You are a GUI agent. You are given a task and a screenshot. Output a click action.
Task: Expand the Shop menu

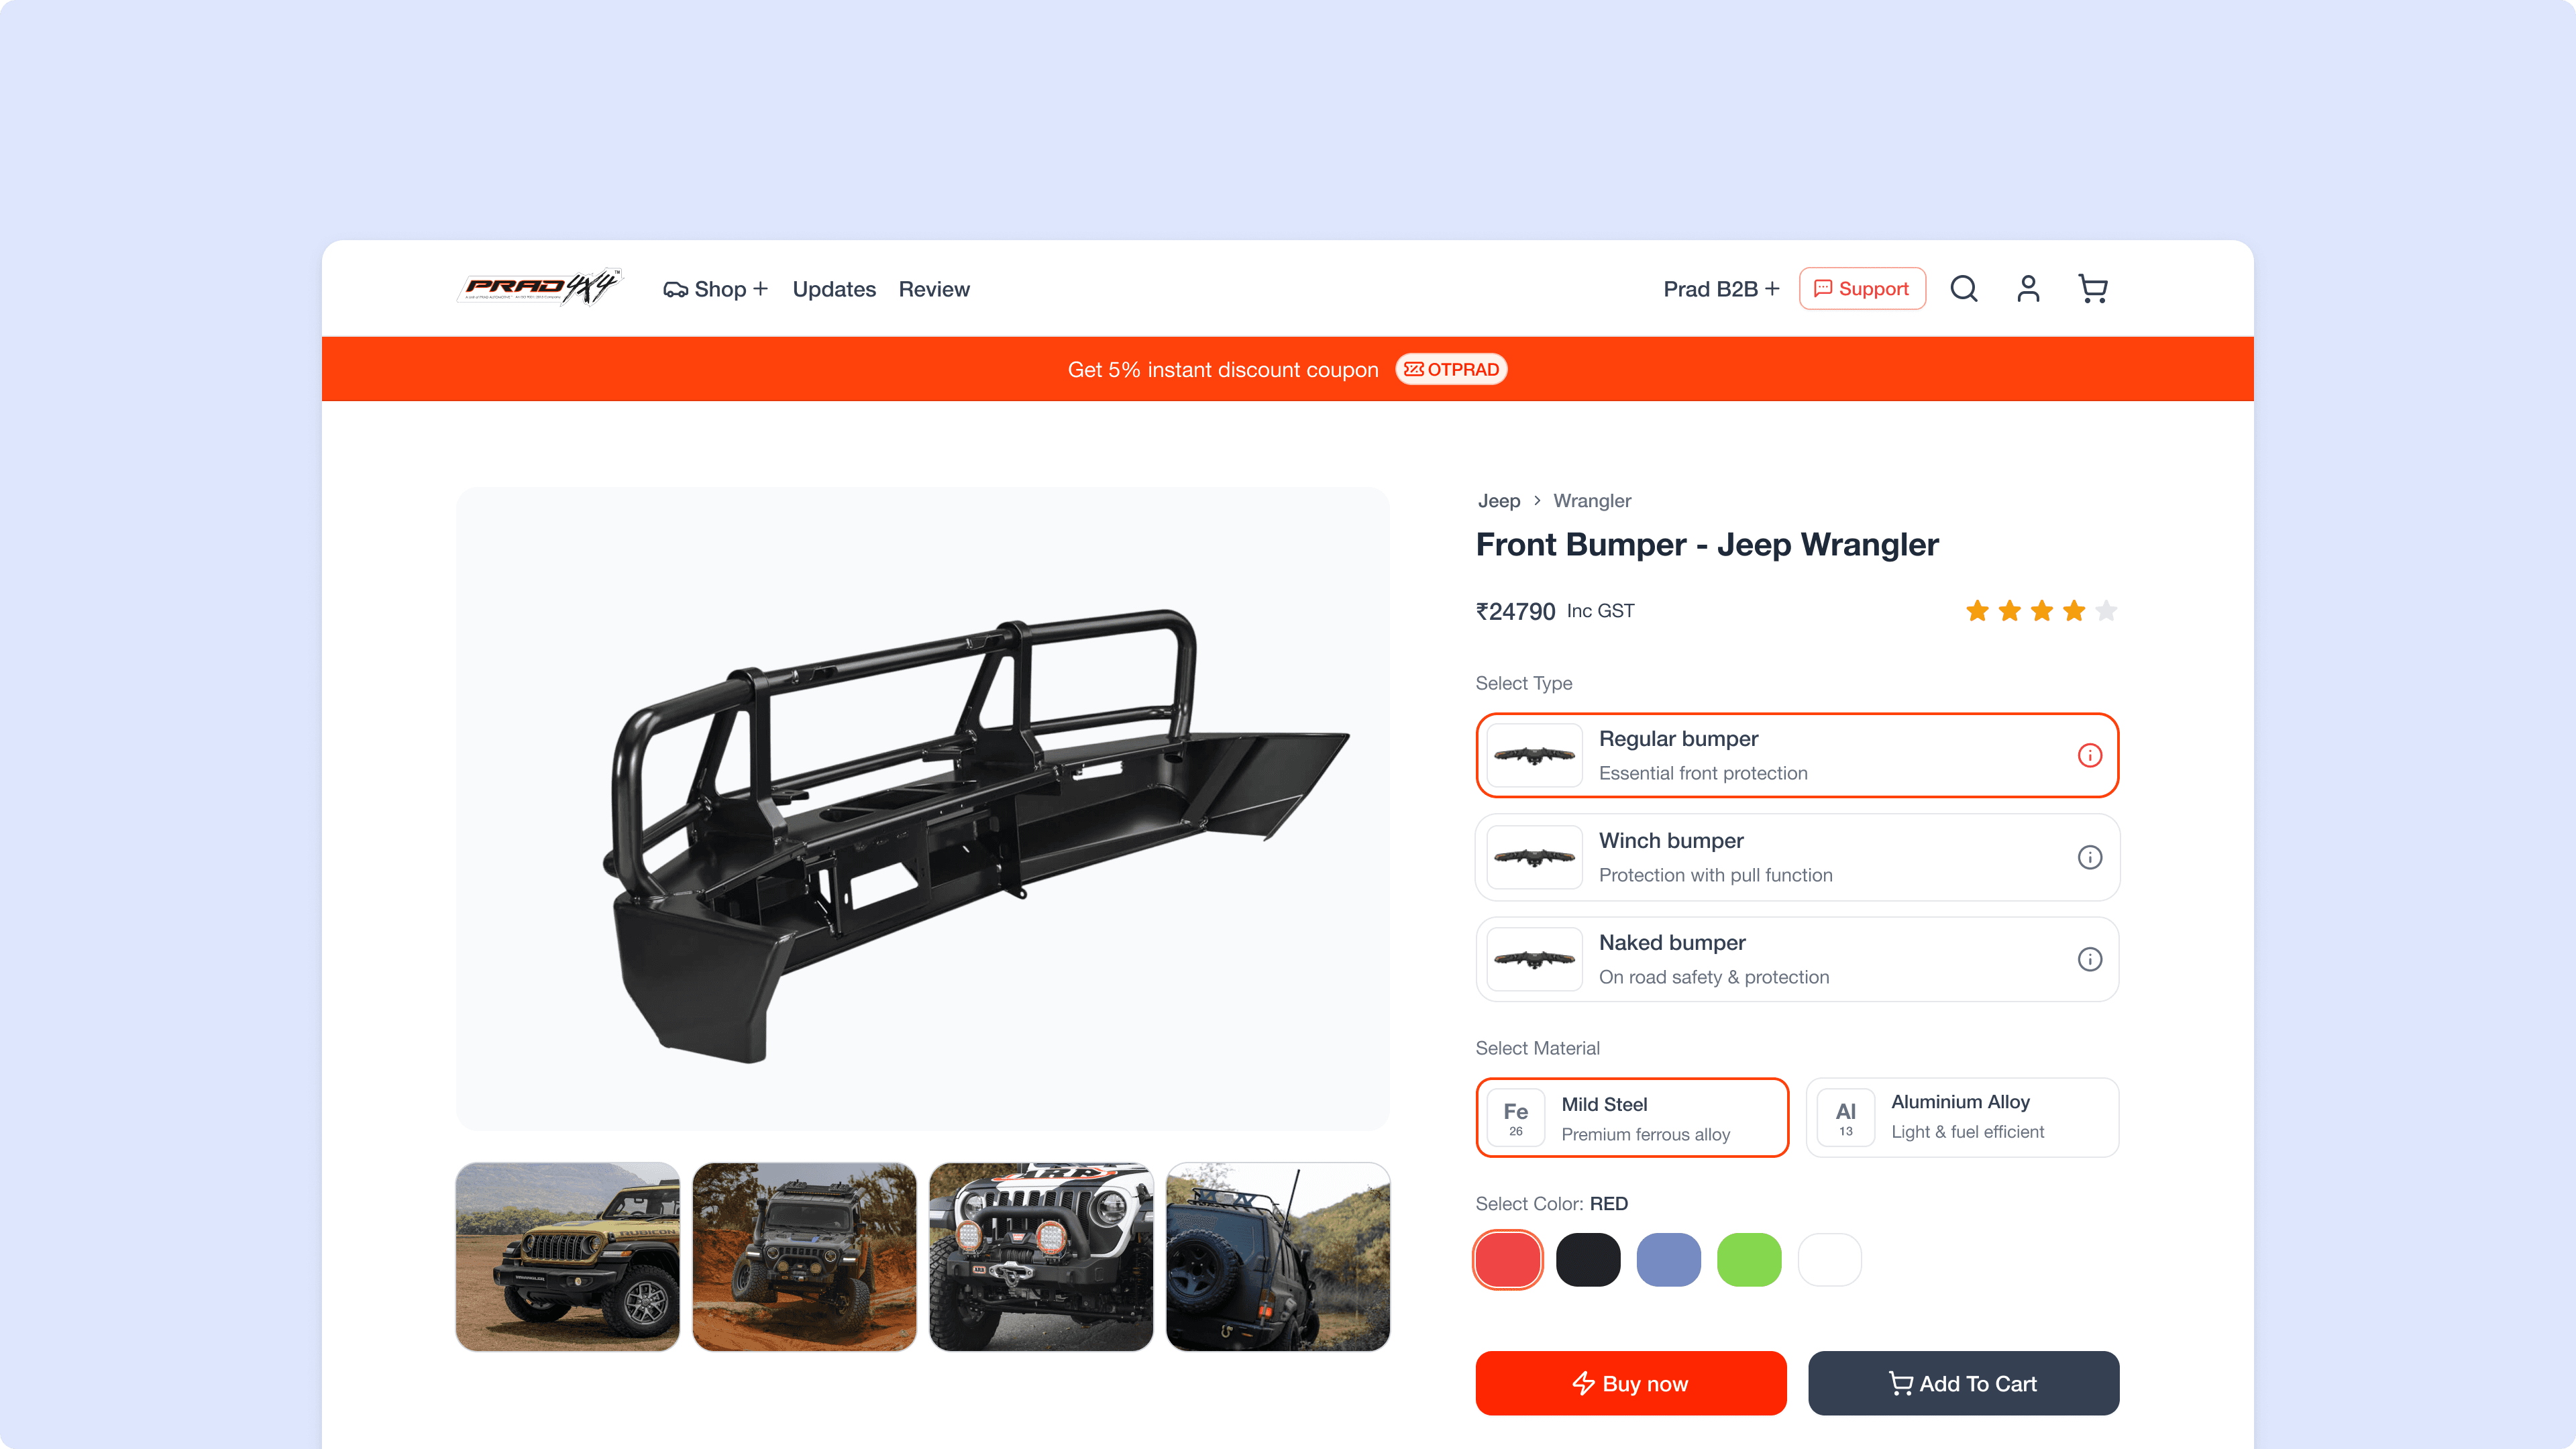click(716, 289)
